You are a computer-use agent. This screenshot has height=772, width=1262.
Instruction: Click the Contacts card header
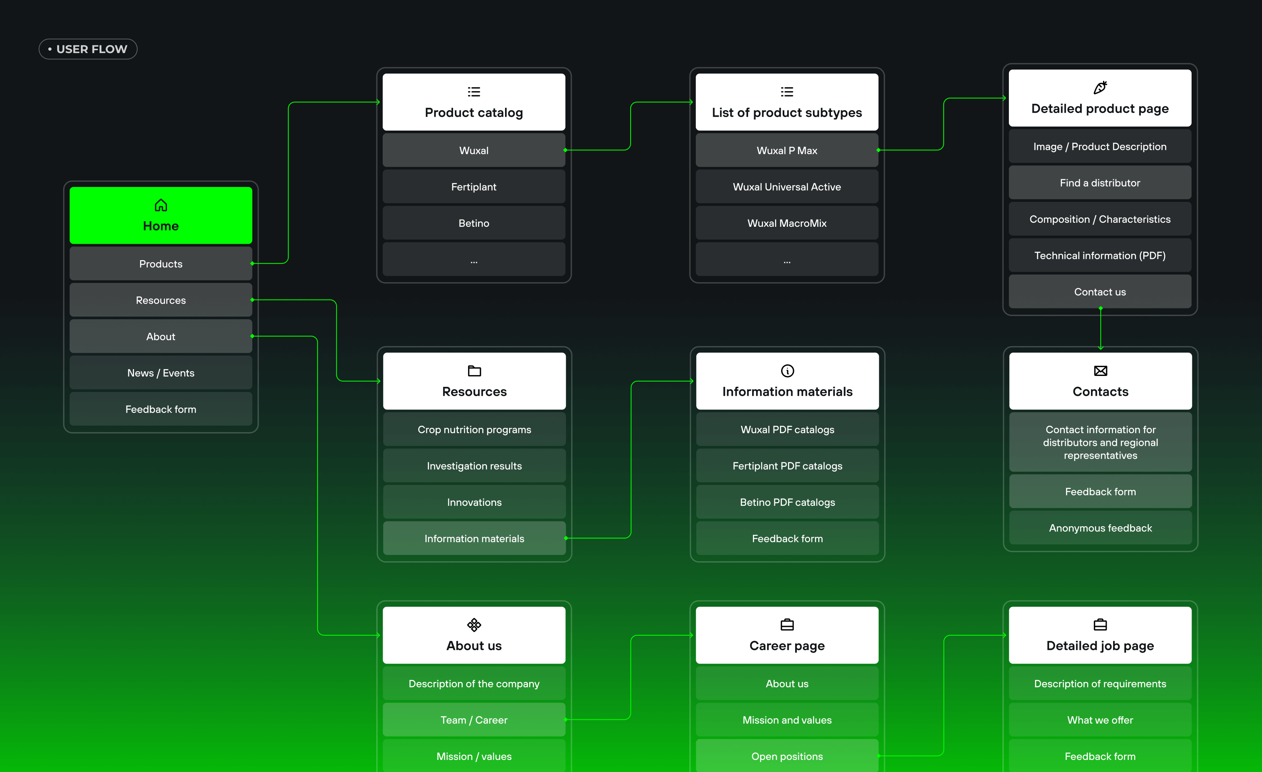(1100, 381)
